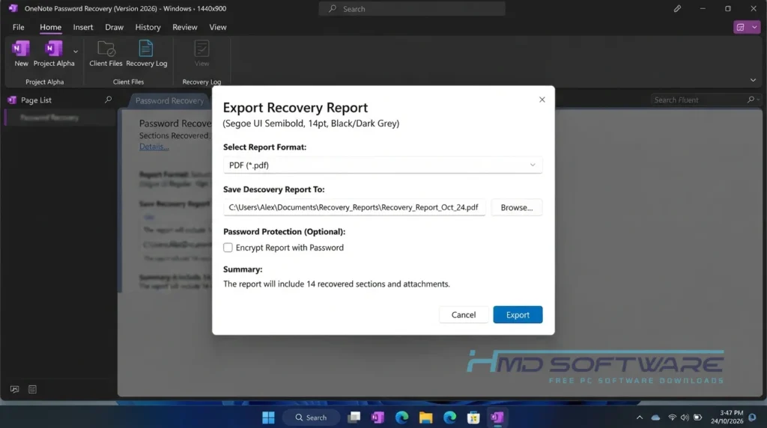The image size is (767, 428).
Task: Click the pen icon in title bar
Action: click(x=677, y=9)
